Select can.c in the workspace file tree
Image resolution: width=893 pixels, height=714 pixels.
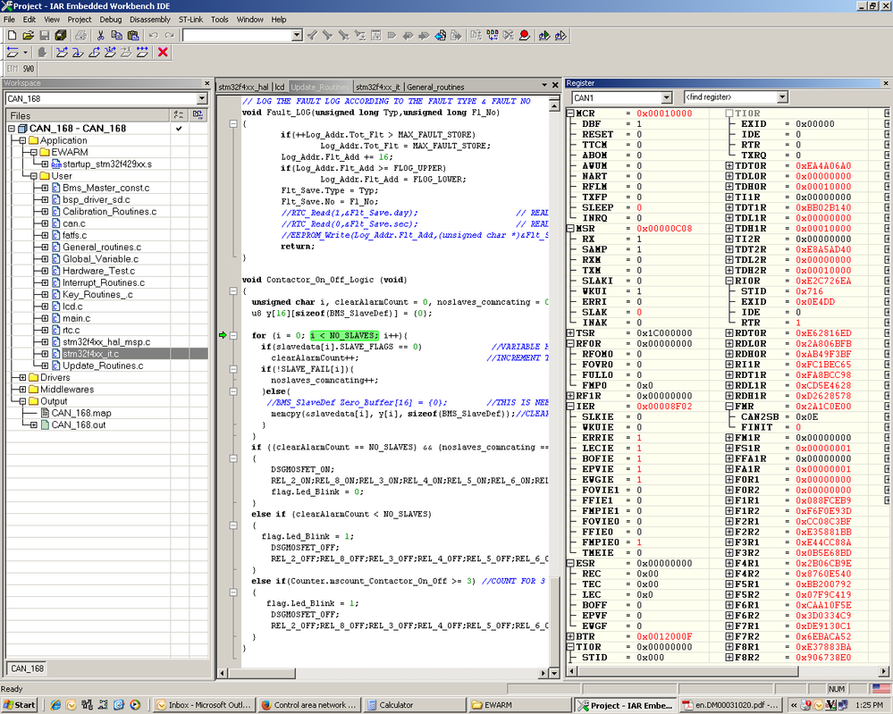click(74, 223)
